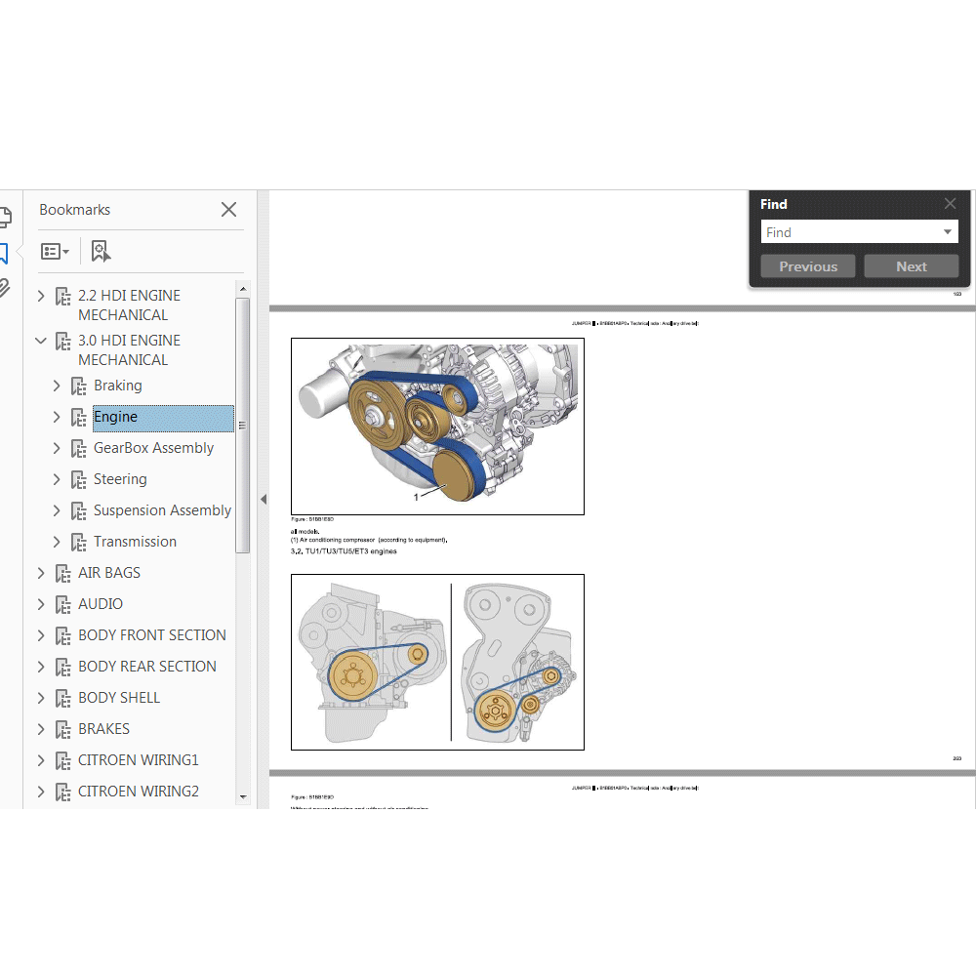Click the find current bookmark icon
The height and width of the screenshot is (976, 976).
point(101,252)
